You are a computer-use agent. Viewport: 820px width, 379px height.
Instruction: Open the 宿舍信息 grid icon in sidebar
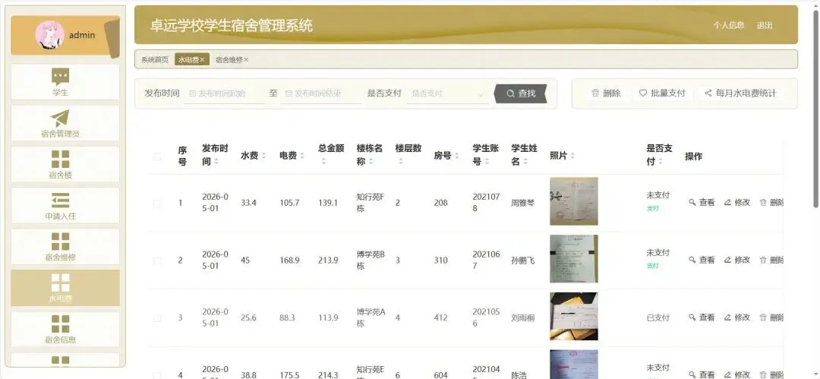pos(60,324)
